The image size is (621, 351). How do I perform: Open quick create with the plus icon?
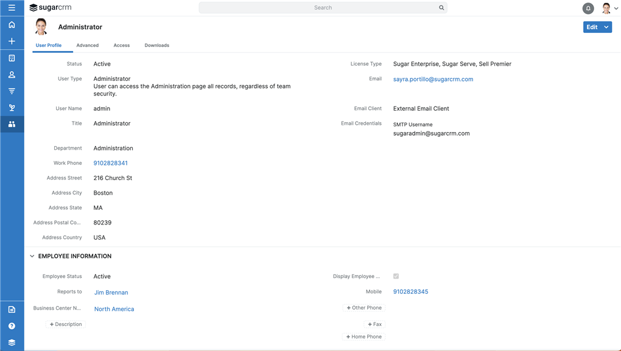(12, 41)
